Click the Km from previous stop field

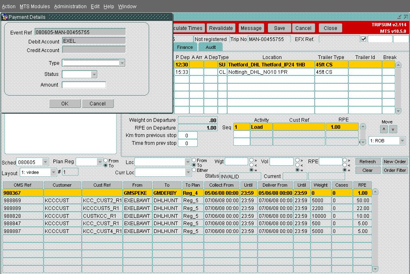(188, 135)
